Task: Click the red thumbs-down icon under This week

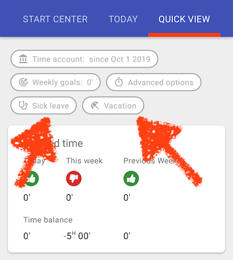Action: click(x=73, y=179)
